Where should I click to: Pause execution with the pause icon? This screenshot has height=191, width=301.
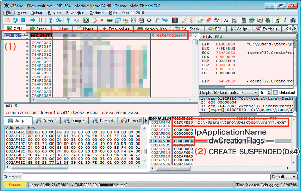(x=40, y=20)
